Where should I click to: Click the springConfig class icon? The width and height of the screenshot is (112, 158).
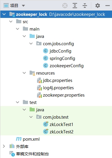coord(46,58)
